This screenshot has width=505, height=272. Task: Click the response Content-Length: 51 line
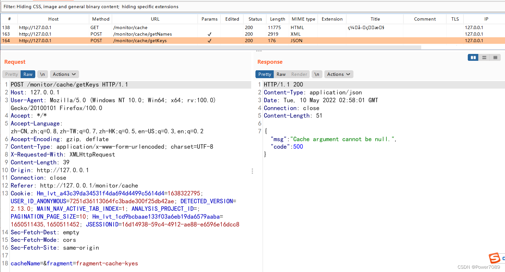[x=293, y=116]
